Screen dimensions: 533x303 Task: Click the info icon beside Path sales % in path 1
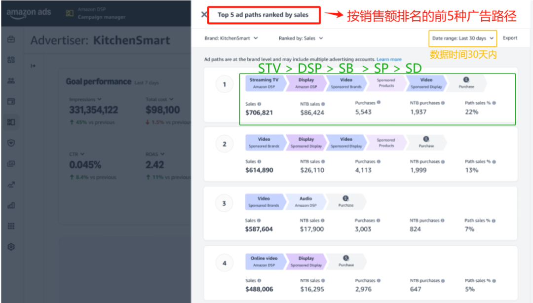(x=494, y=103)
